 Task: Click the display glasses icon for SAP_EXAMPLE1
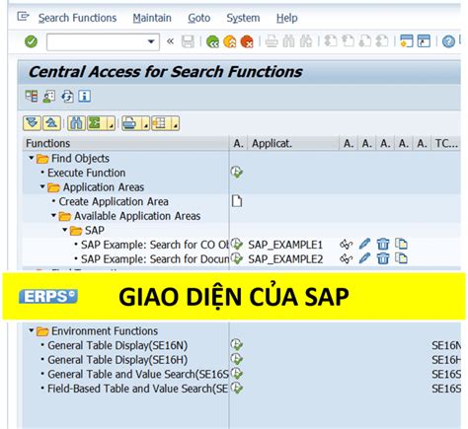pyautogui.click(x=347, y=245)
